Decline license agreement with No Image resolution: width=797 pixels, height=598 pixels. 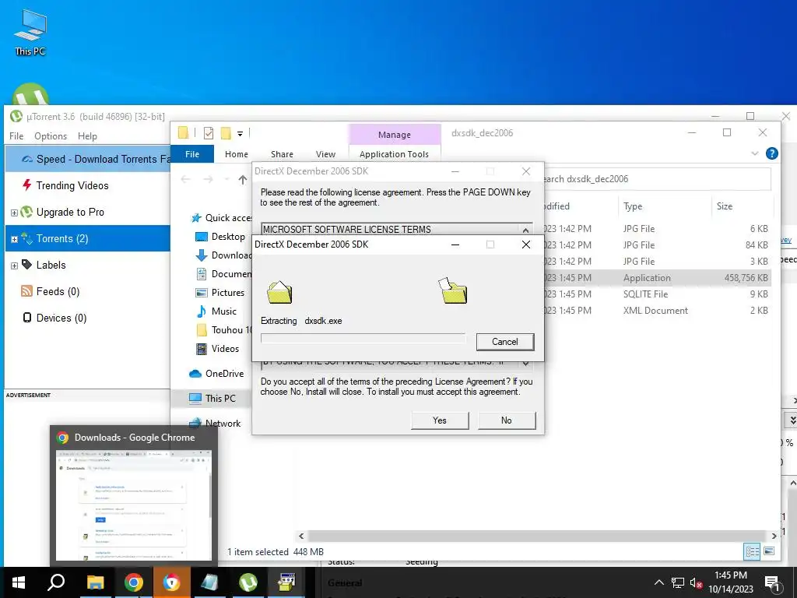[506, 420]
